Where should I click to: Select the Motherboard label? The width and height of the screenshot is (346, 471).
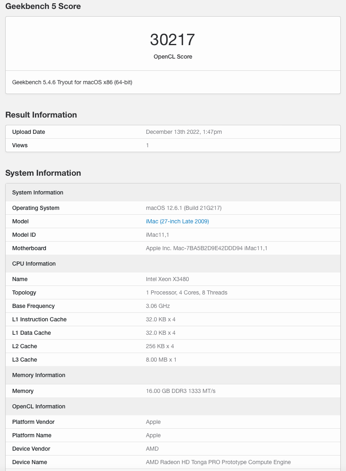pyautogui.click(x=29, y=249)
